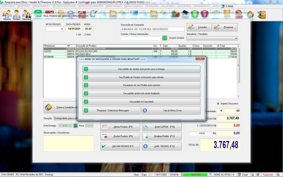Image resolution: width=283 pixels, height=177 pixels.
Task: Open the CADASTROS menu
Action: [x=8, y=6]
